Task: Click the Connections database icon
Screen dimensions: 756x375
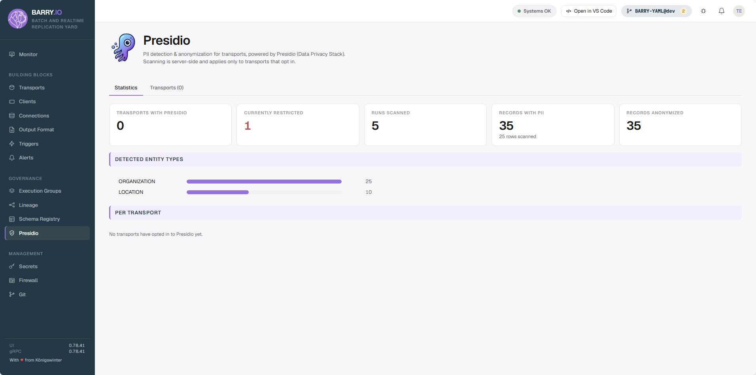Action: (x=12, y=116)
